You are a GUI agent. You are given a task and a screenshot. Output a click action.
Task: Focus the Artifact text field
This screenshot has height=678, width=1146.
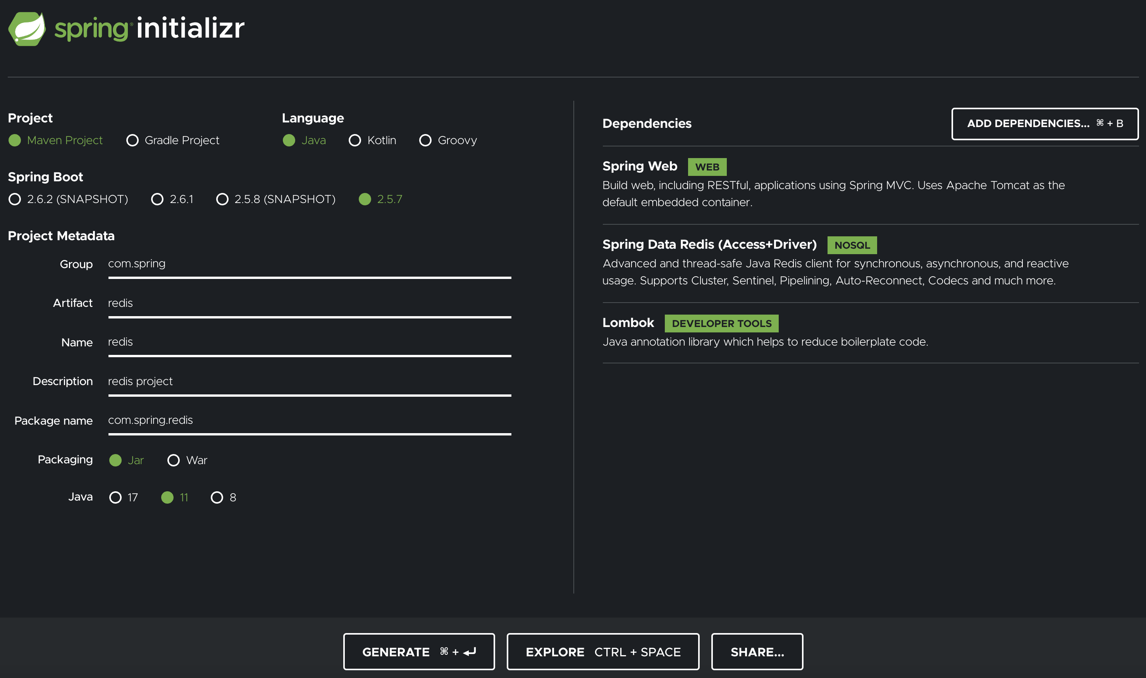(x=309, y=303)
